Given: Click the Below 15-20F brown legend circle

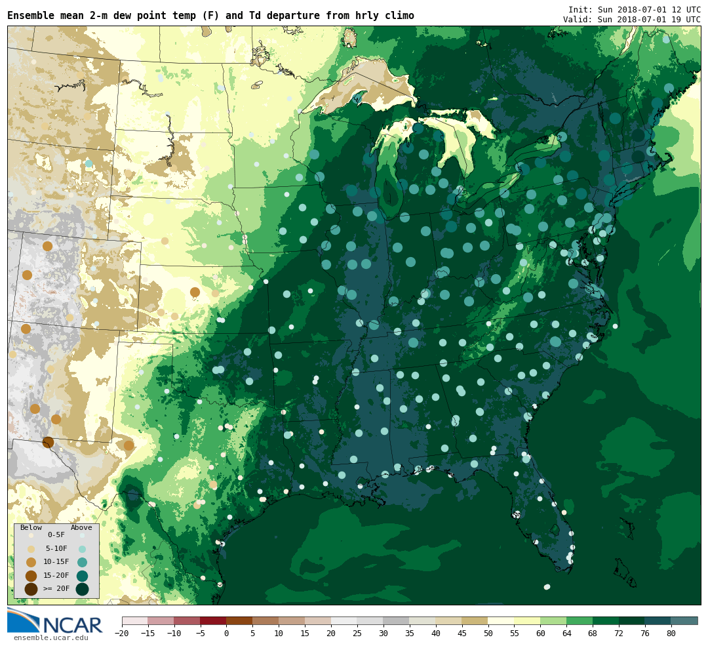Looking at the screenshot, I should point(31,576).
